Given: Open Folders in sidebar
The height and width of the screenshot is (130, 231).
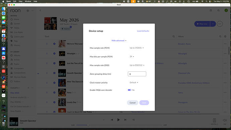Looking at the screenshot, I should [17, 81].
